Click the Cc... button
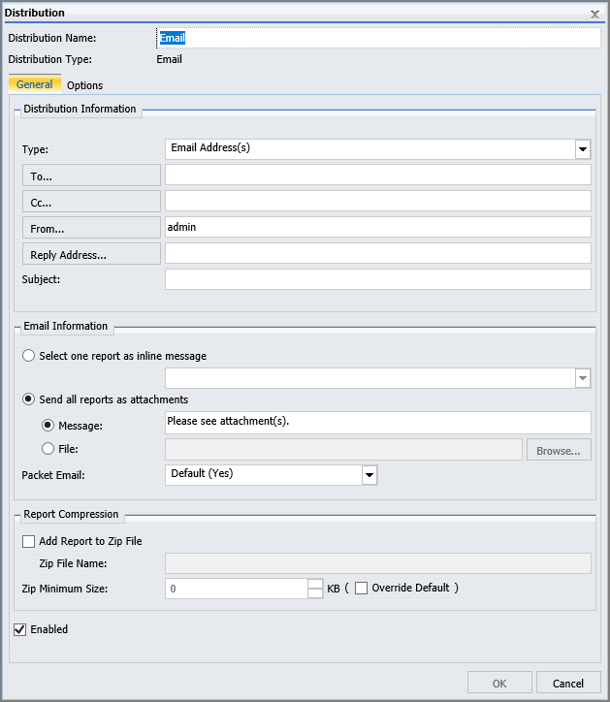The image size is (610, 702). coord(91,202)
